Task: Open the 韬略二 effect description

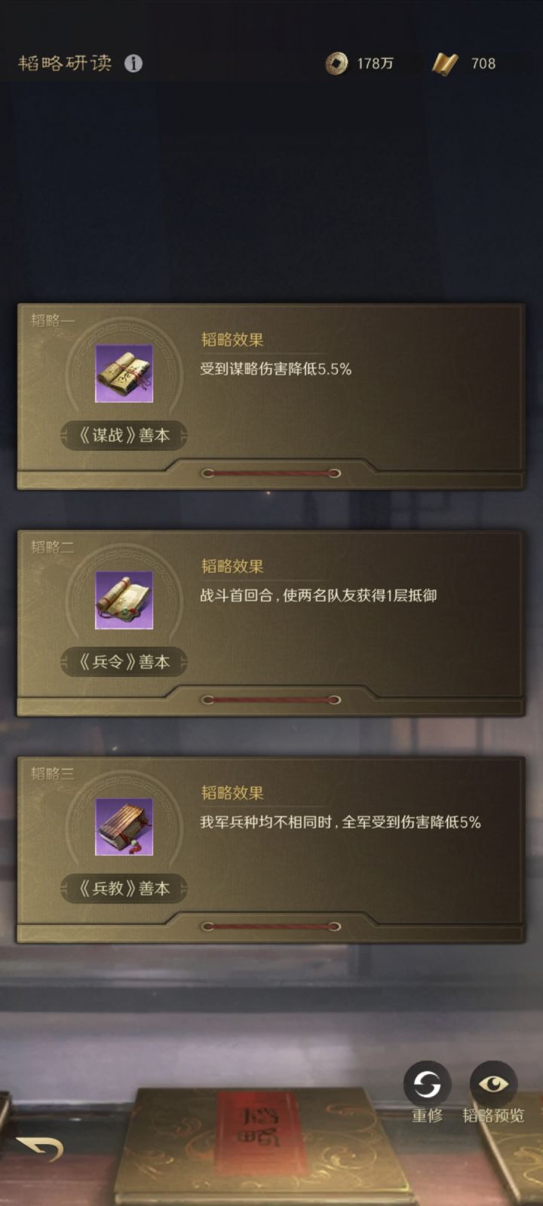Action: coord(318,595)
